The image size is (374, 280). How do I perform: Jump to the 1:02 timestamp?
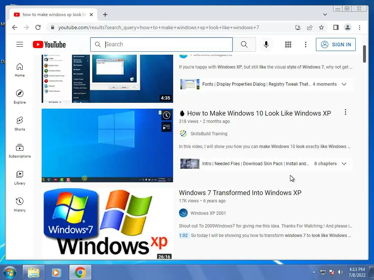183,236
